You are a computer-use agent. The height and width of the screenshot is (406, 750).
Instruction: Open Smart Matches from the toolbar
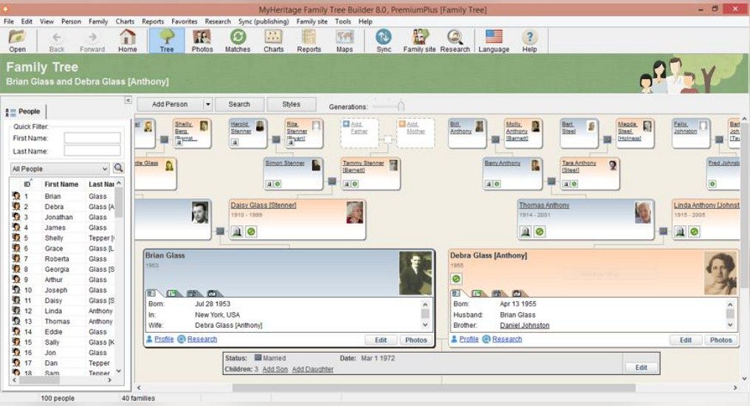(x=238, y=41)
